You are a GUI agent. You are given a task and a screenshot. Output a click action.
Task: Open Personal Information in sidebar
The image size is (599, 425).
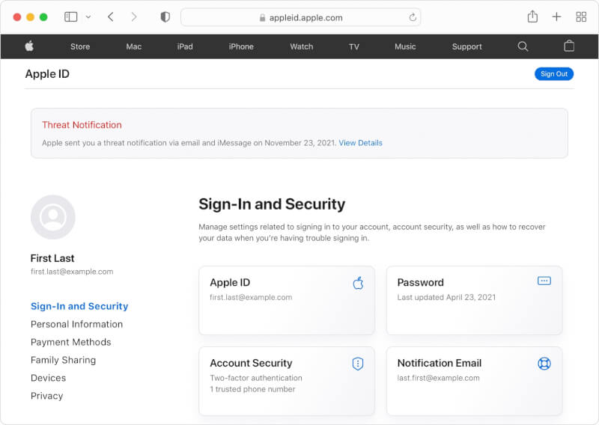click(77, 324)
